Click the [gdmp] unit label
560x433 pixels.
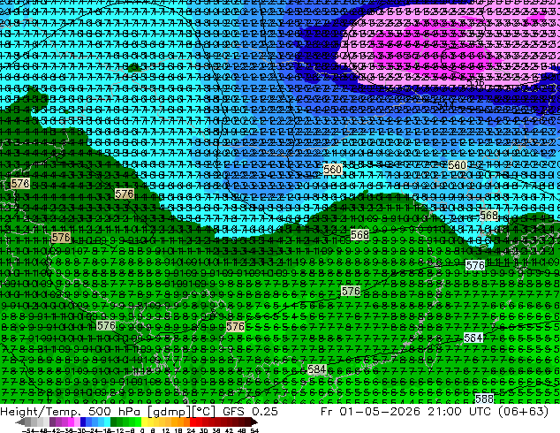(168, 412)
